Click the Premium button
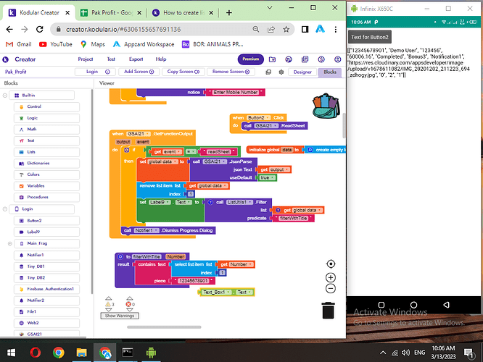Screen dimensions: 483x362 coord(250,59)
